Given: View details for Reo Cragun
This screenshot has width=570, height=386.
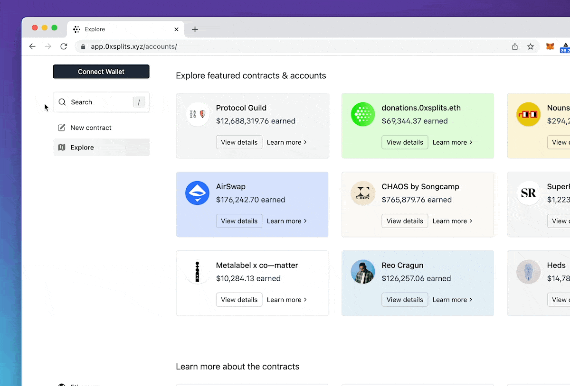Looking at the screenshot, I should [x=405, y=300].
